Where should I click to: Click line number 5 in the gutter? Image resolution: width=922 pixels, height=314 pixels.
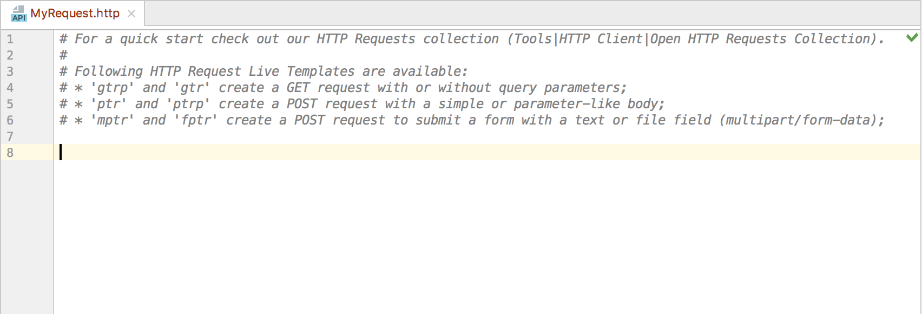tap(10, 104)
